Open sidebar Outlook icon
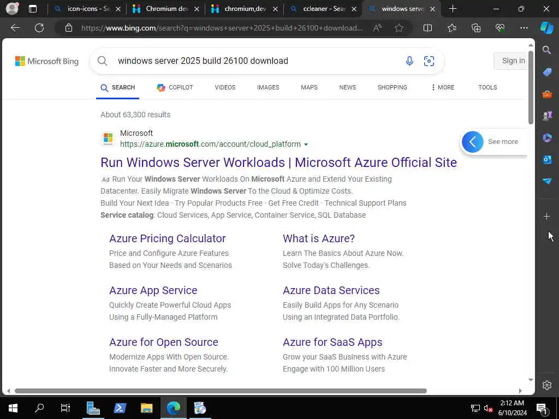Viewport: 559px width, 419px height. (x=547, y=160)
